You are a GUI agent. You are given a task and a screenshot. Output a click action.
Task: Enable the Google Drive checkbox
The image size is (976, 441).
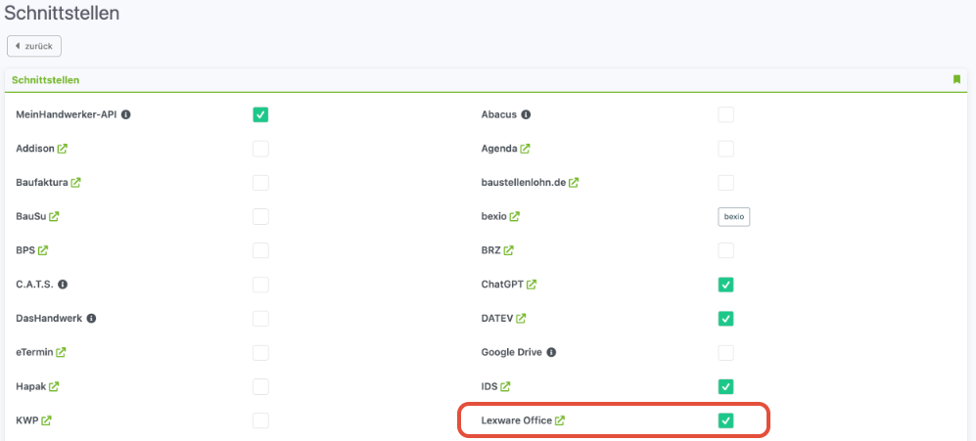[725, 352]
